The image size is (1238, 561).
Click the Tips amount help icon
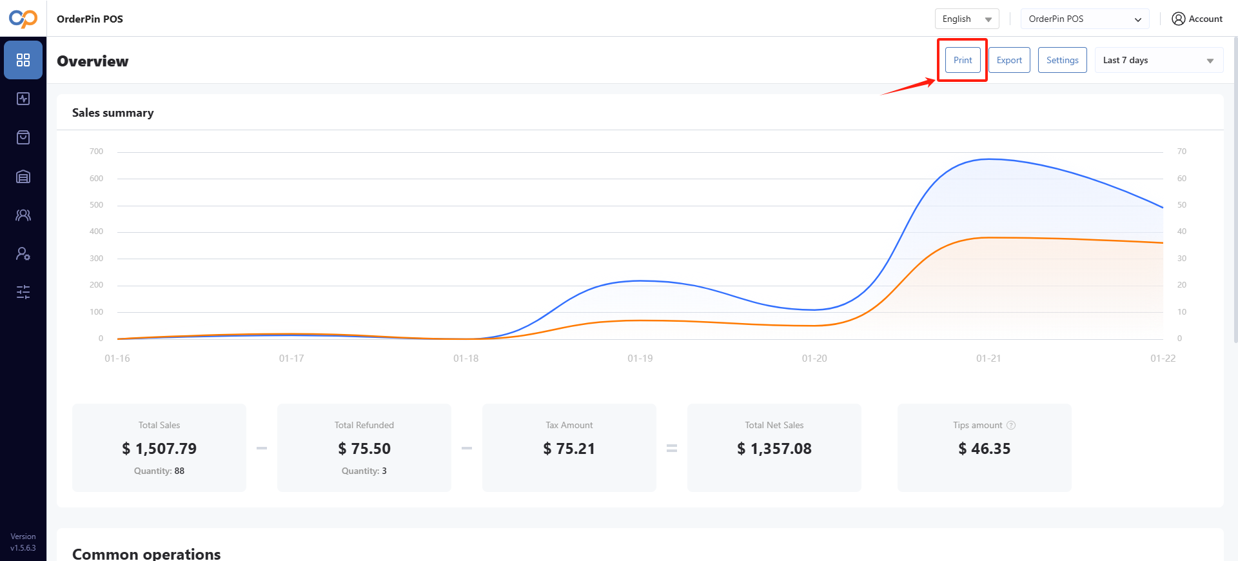tap(1011, 425)
